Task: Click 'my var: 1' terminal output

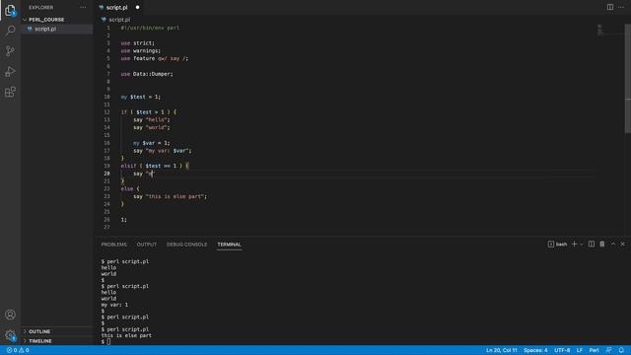Action: click(x=114, y=305)
